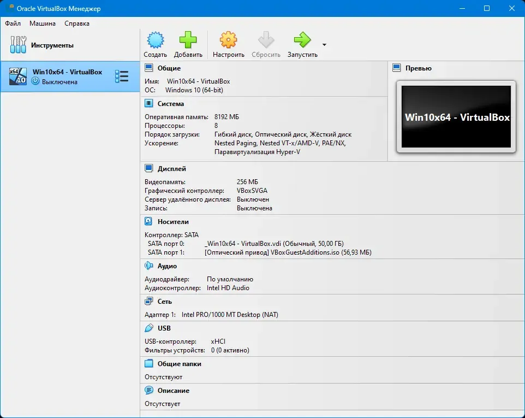Open Настроить settings gear icon
This screenshot has width=525, height=418.
(x=228, y=40)
